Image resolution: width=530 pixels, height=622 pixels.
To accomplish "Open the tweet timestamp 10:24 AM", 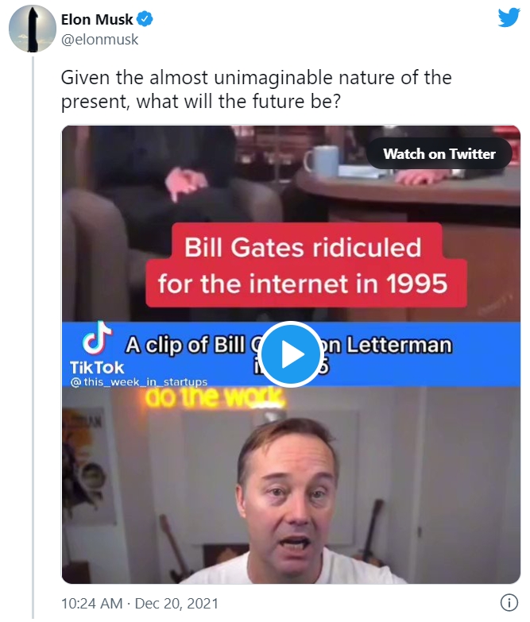I will [91, 604].
